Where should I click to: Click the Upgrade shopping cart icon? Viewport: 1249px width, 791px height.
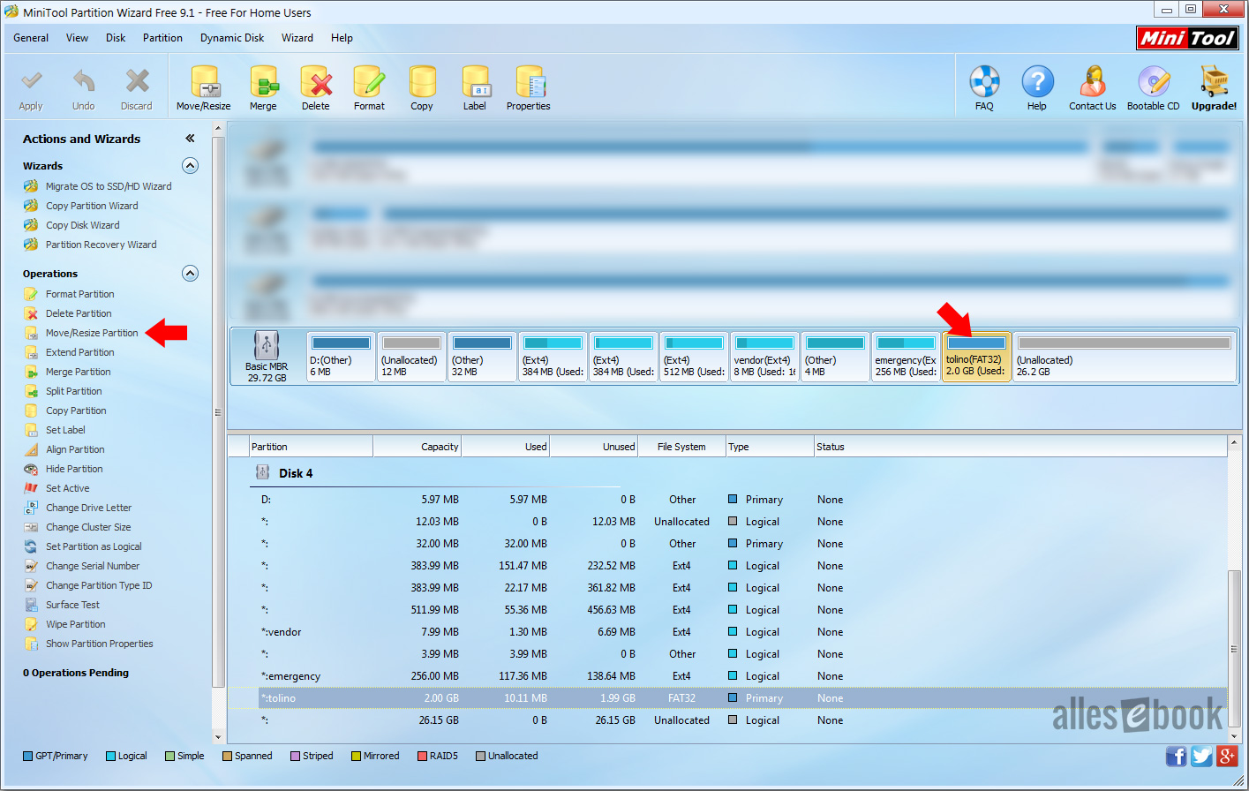coord(1215,81)
